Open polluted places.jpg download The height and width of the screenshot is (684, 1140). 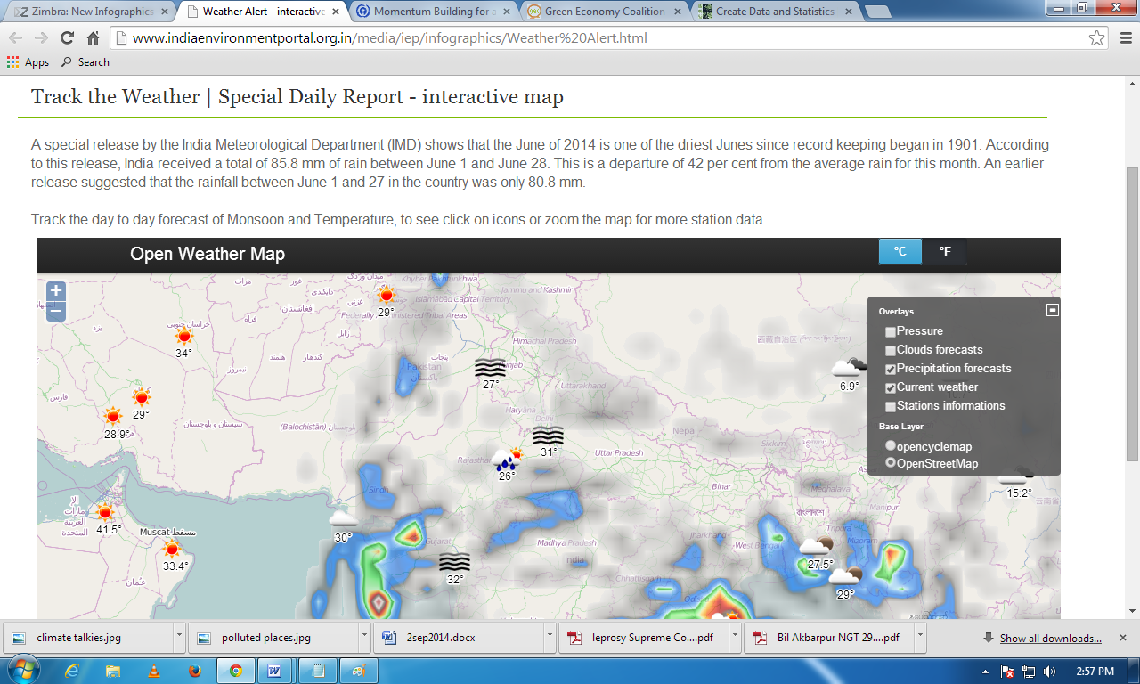pyautogui.click(x=273, y=638)
